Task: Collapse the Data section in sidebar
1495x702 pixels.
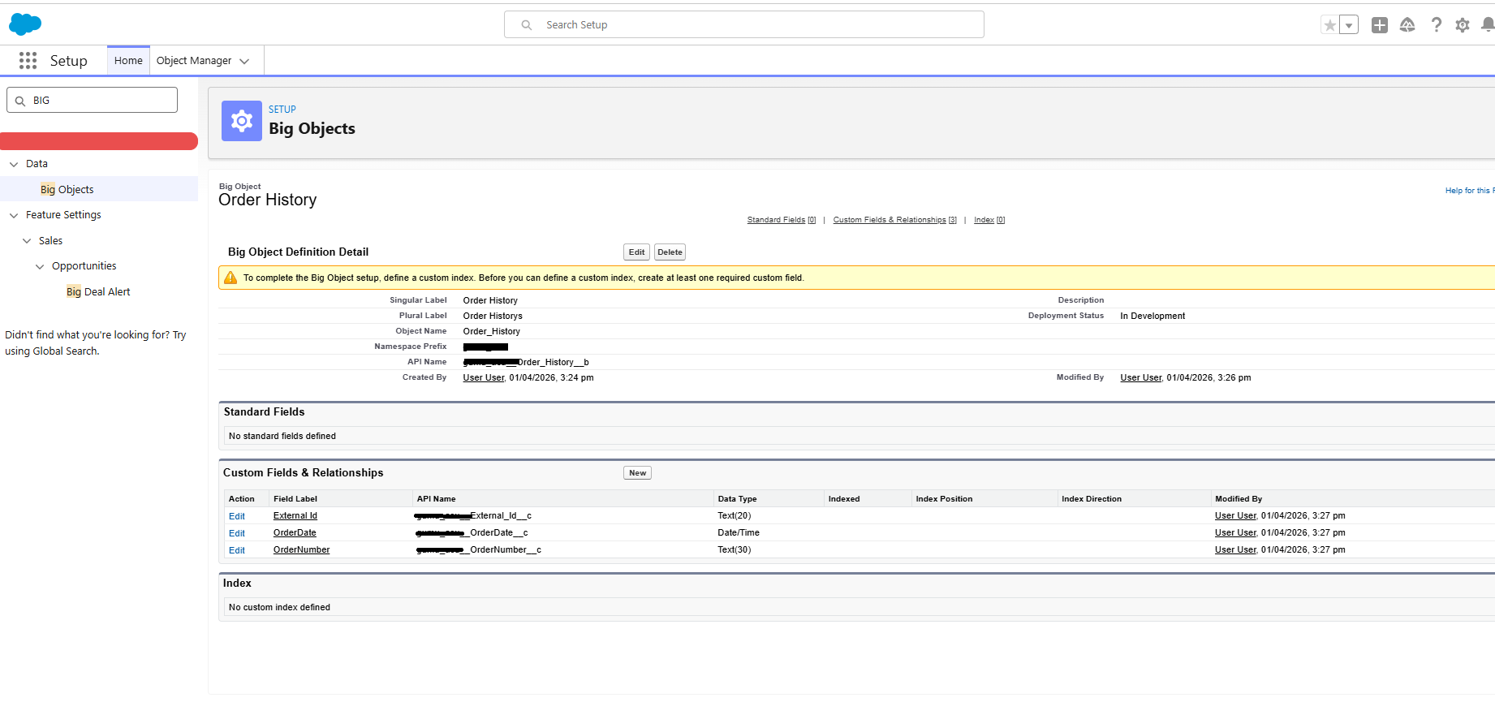Action: tap(14, 164)
